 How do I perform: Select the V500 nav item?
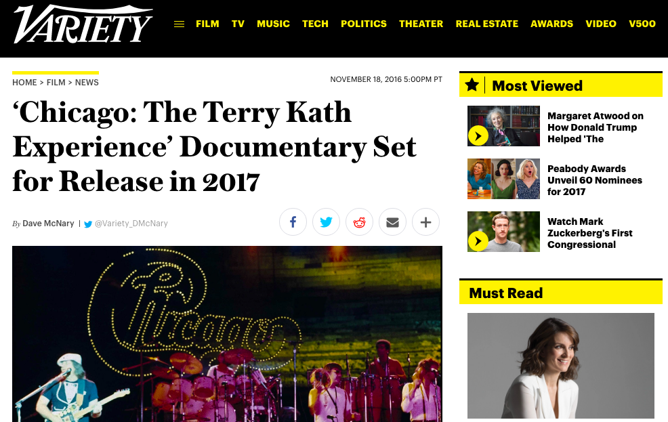[642, 24]
